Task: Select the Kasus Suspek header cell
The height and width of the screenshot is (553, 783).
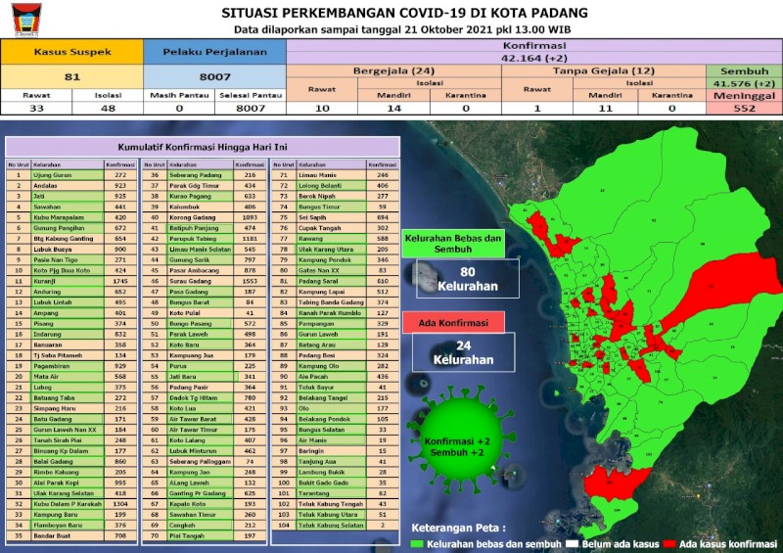Action: [x=71, y=52]
